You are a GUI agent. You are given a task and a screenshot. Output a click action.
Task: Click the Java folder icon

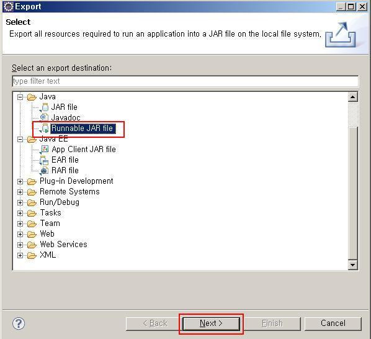(x=32, y=97)
